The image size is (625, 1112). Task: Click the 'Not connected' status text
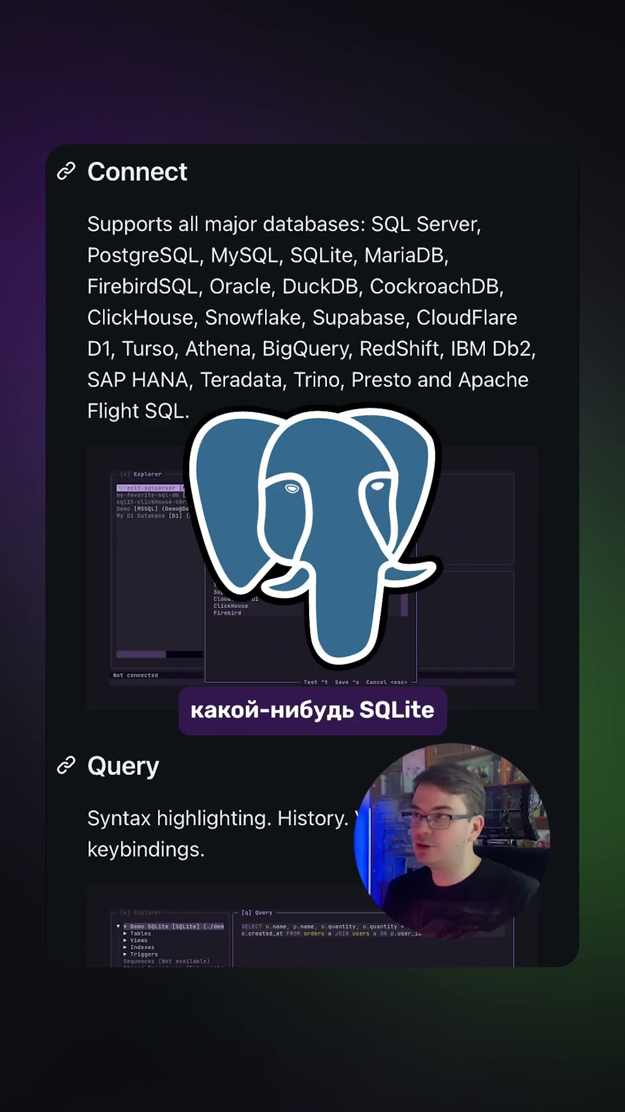click(135, 675)
